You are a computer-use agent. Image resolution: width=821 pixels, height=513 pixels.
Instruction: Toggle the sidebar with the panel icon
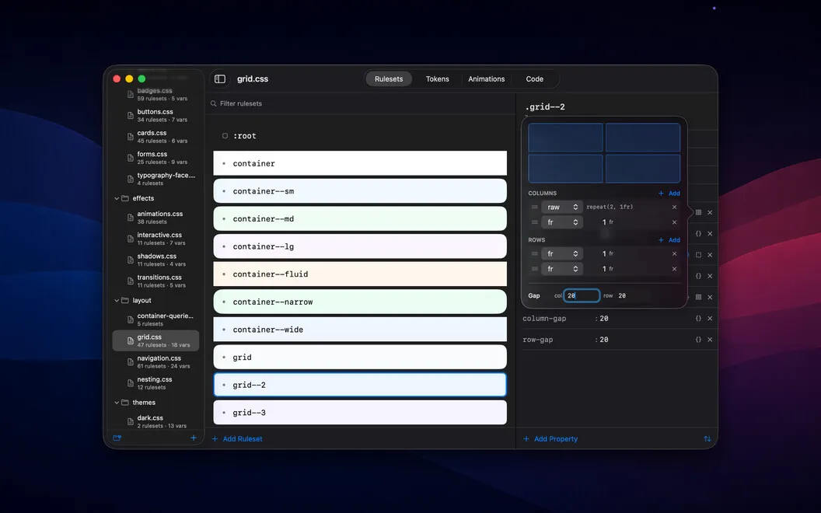[220, 79]
